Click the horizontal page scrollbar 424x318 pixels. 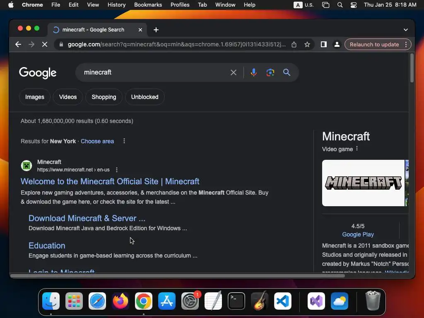[178, 276]
